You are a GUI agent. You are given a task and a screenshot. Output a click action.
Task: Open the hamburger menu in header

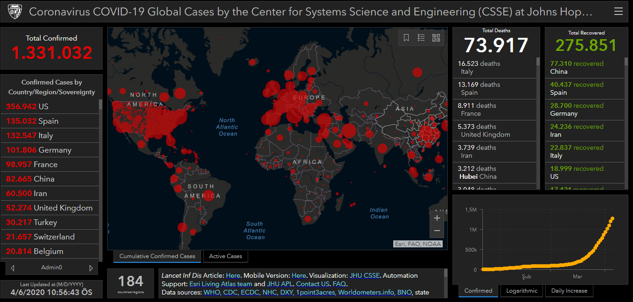(x=618, y=12)
